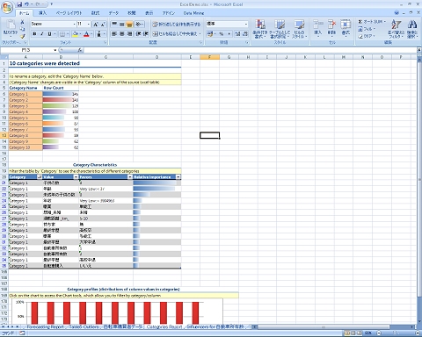Click Merge and Center cells button

[177, 34]
